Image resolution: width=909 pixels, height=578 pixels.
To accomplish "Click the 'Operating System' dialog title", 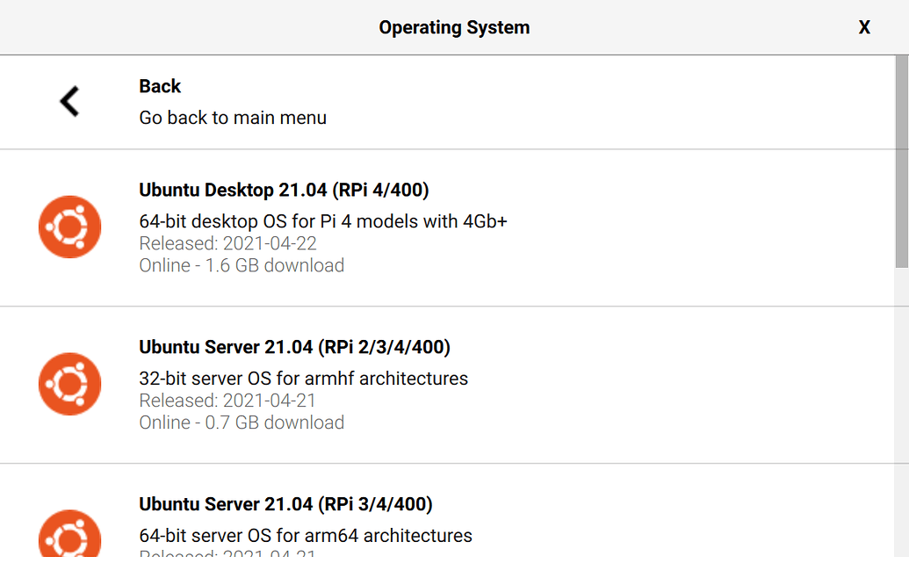I will 454,27.
